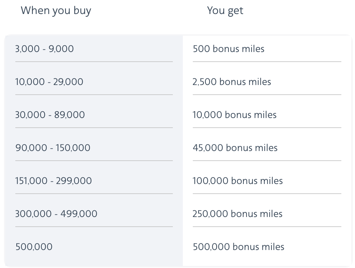
Task: Click the 10,000 bonus miles cell
Action: coord(234,115)
